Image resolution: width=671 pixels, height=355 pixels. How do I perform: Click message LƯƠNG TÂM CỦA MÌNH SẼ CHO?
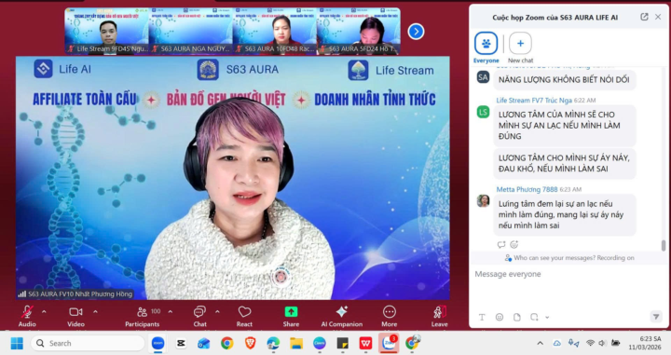click(x=564, y=125)
